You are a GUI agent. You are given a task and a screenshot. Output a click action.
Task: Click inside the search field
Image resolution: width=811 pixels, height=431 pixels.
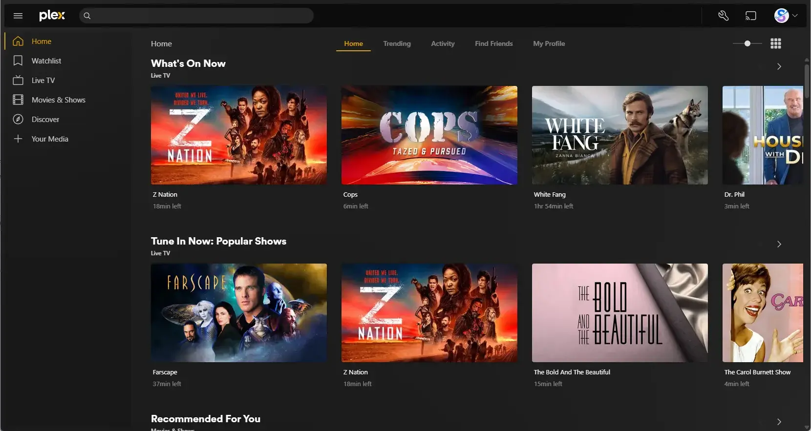(x=196, y=16)
